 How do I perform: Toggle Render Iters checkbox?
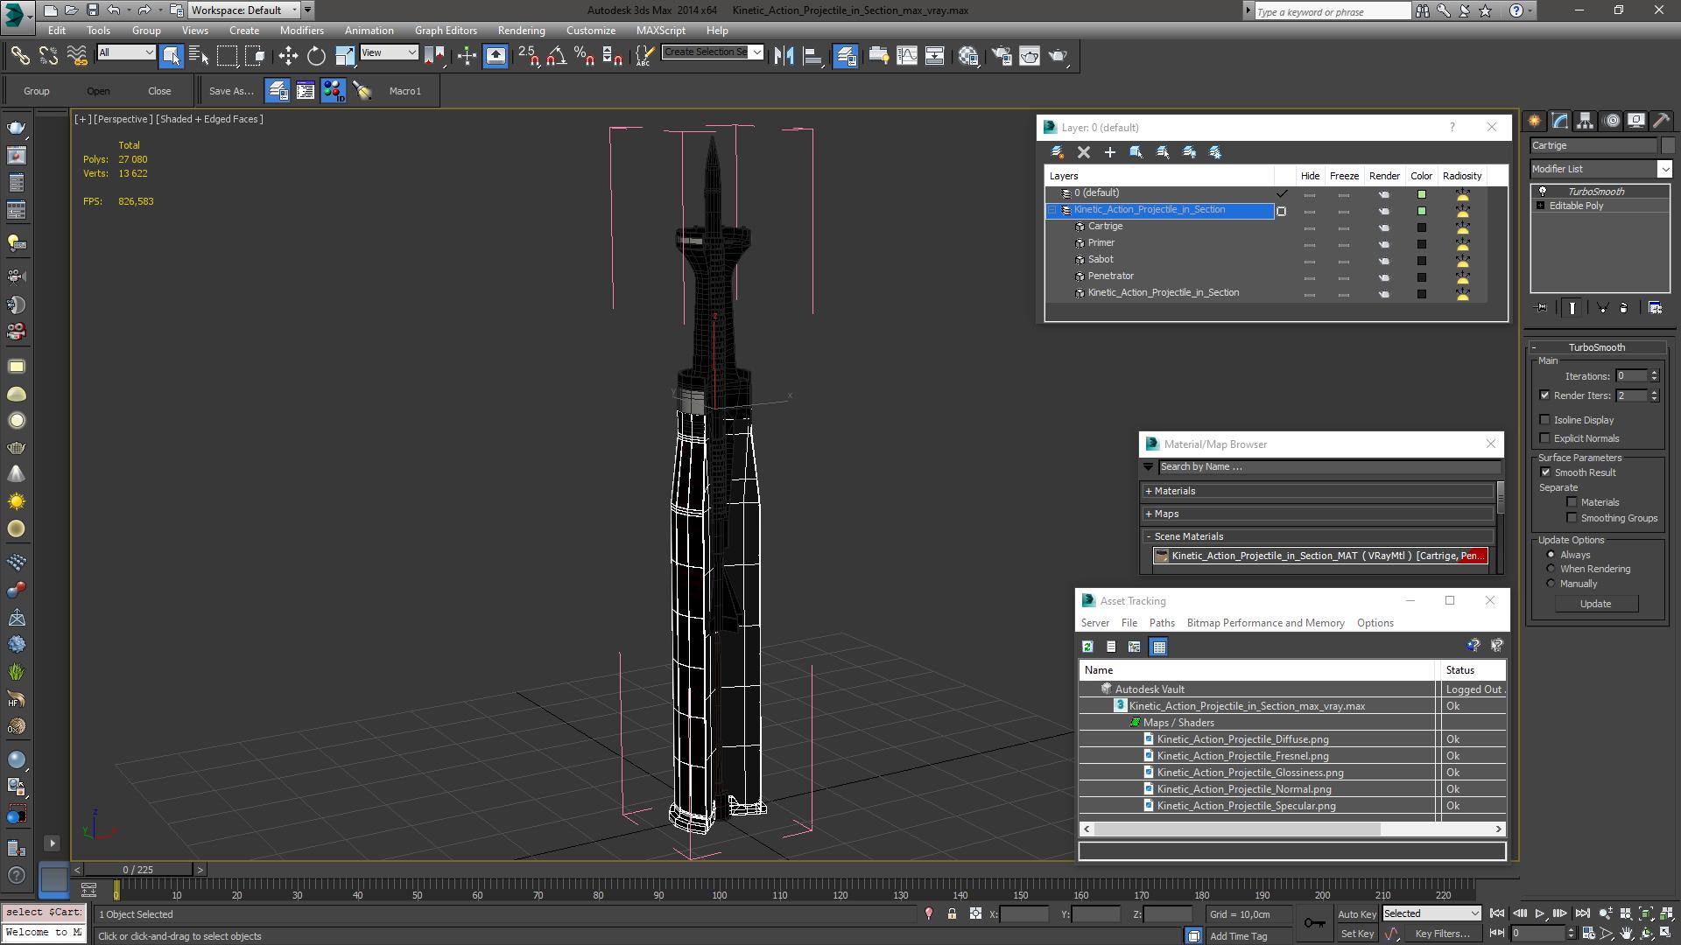click(1544, 395)
